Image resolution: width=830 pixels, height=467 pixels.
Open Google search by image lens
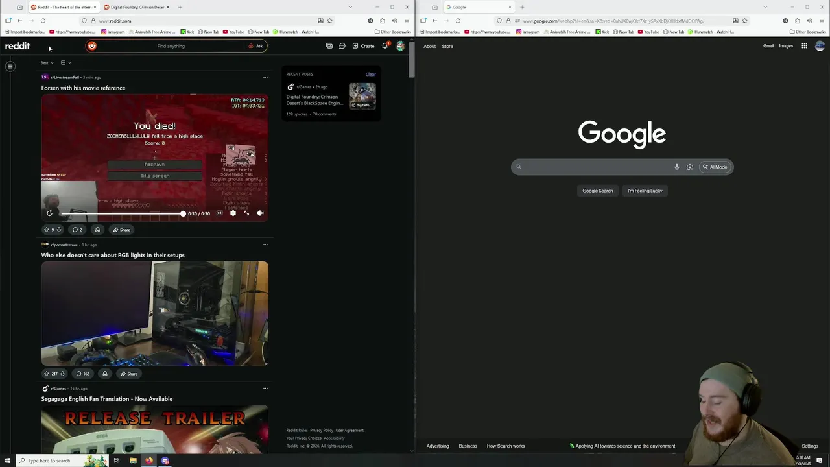[690, 167]
